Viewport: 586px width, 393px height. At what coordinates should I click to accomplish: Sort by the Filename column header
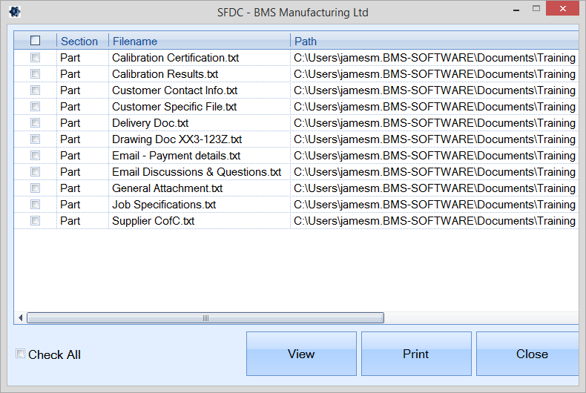[135, 42]
